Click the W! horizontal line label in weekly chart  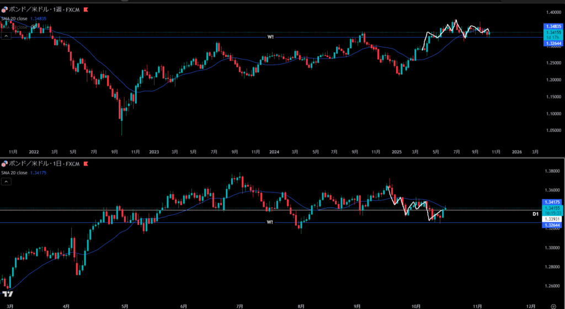pos(270,36)
